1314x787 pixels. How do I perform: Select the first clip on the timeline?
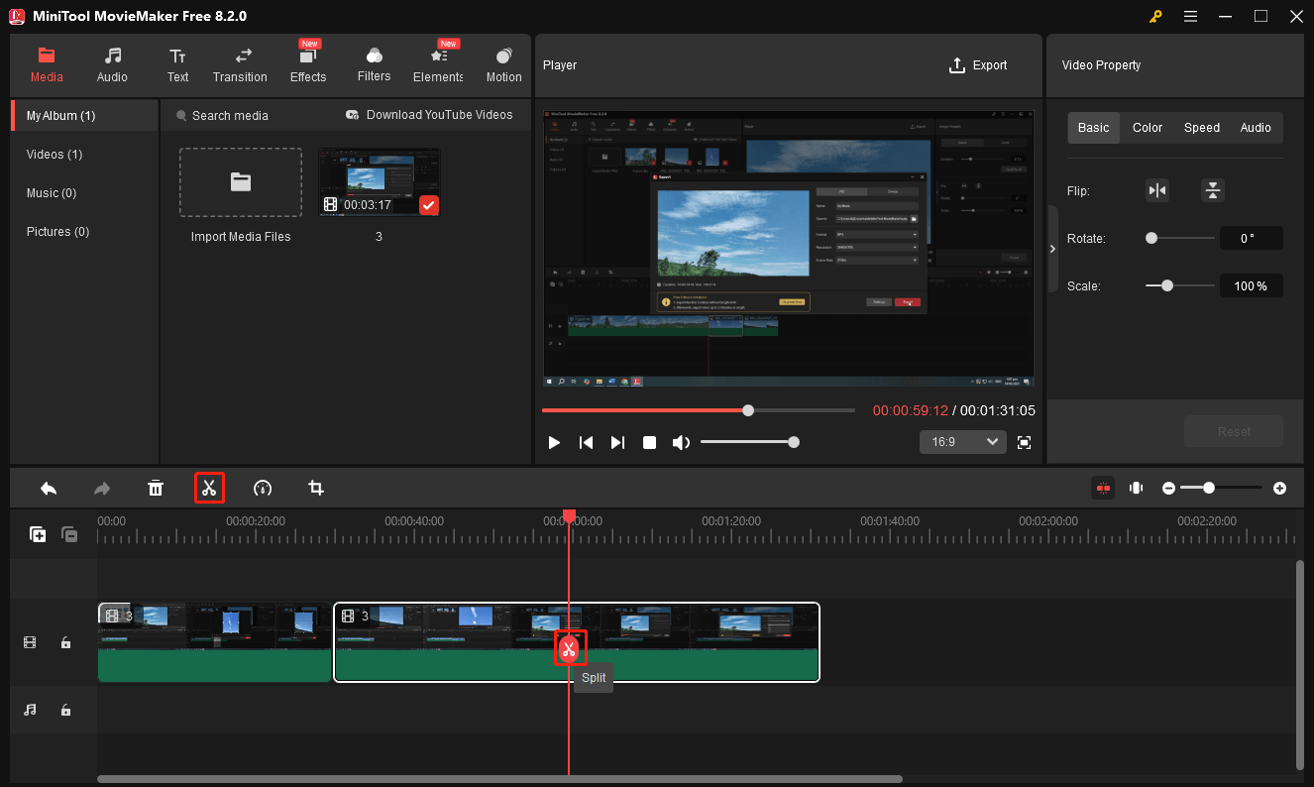[214, 642]
